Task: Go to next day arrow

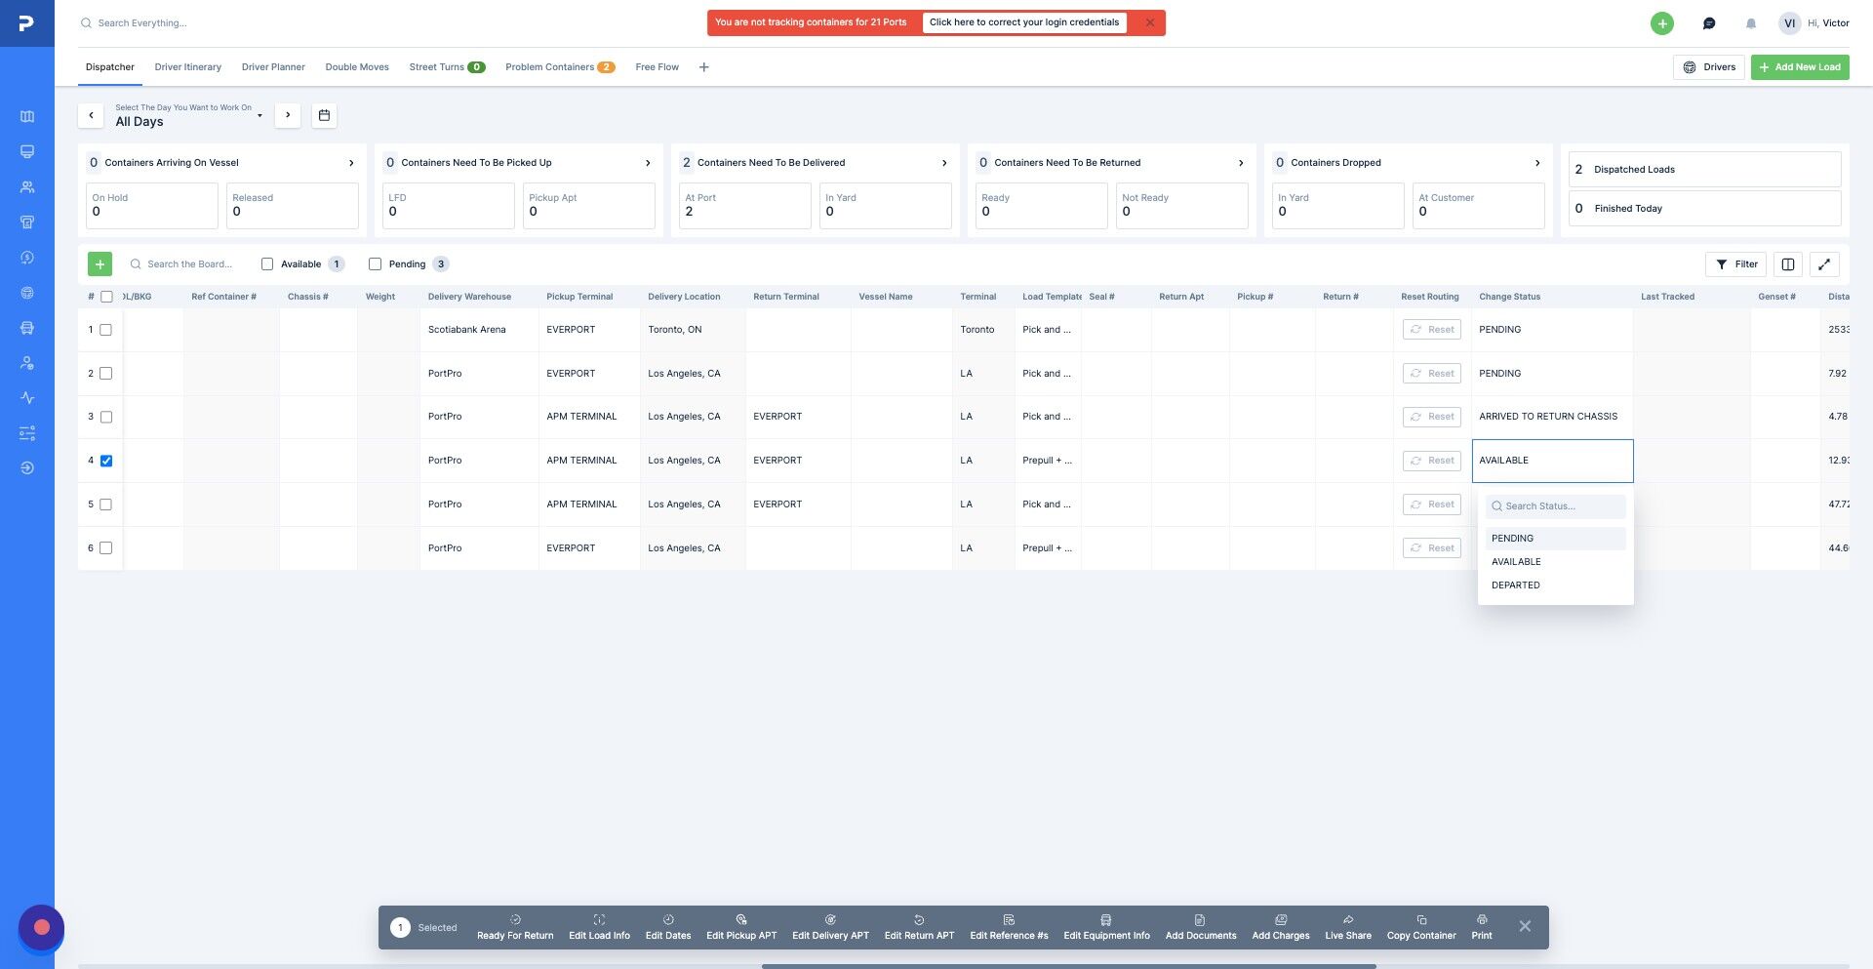Action: pyautogui.click(x=288, y=115)
